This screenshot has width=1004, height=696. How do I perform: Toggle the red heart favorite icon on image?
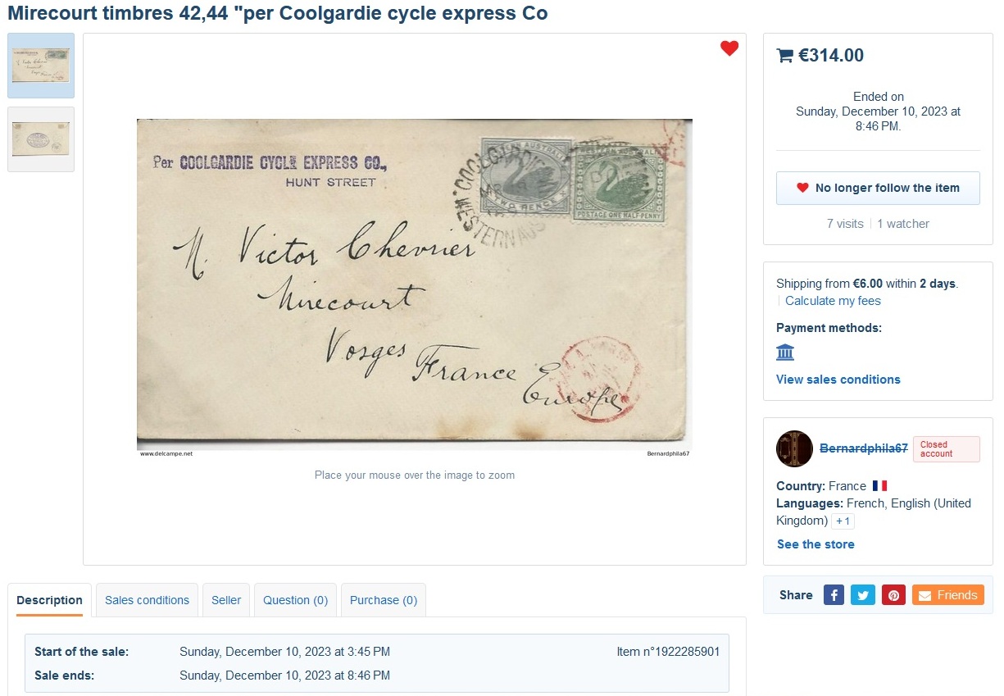pyautogui.click(x=729, y=48)
